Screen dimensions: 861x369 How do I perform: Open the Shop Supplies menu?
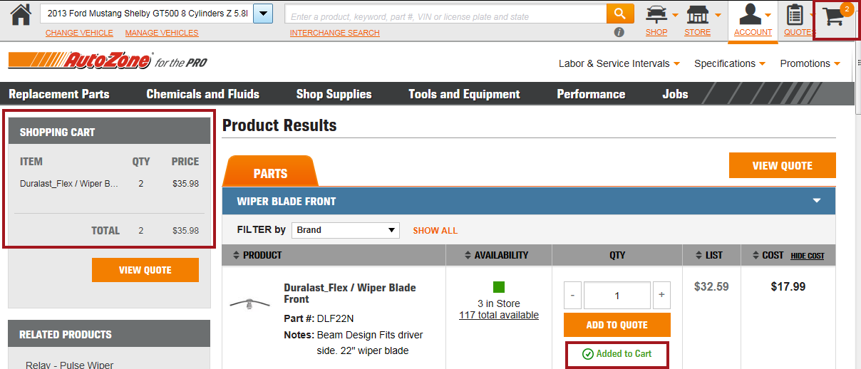[334, 94]
